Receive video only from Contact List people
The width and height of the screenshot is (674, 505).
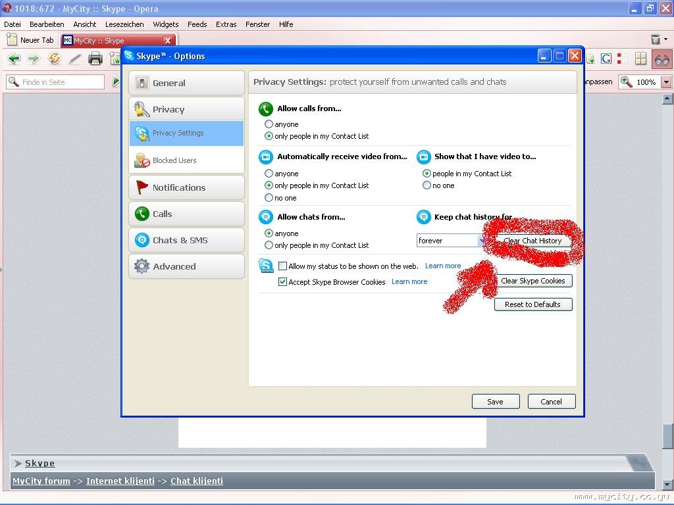[269, 185]
